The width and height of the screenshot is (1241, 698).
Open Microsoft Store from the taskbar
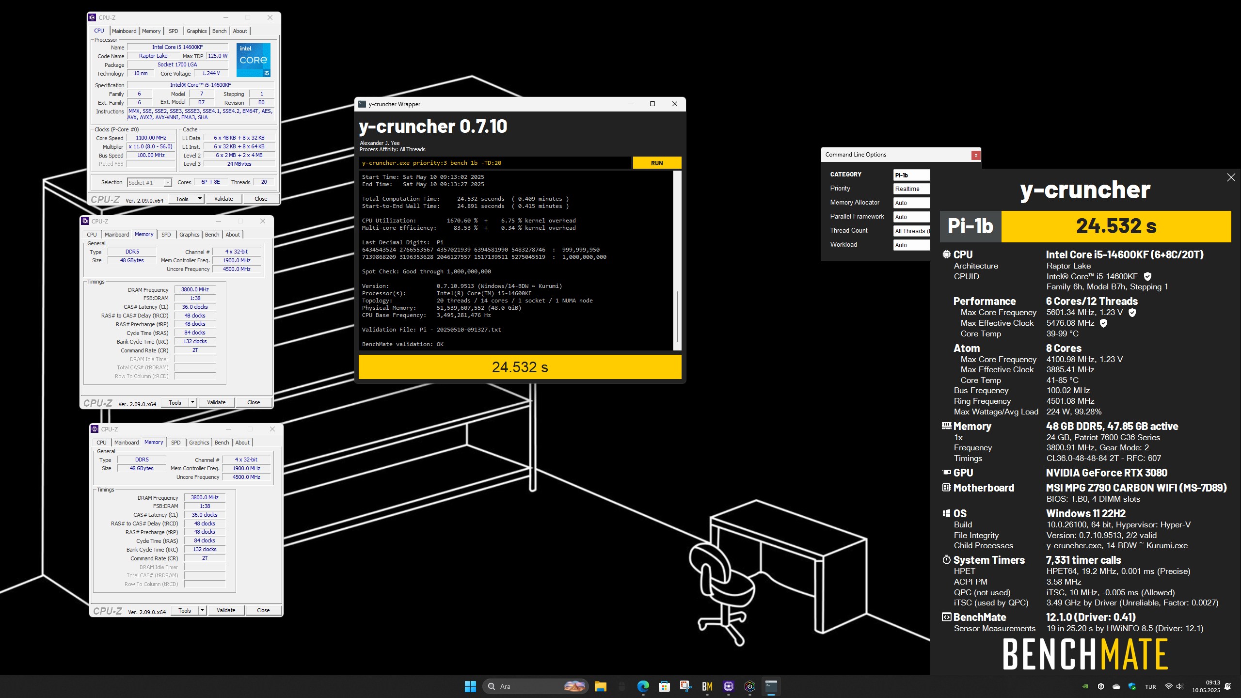(664, 686)
